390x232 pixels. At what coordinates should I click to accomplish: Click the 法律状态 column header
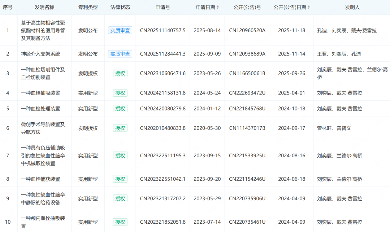(x=120, y=7)
